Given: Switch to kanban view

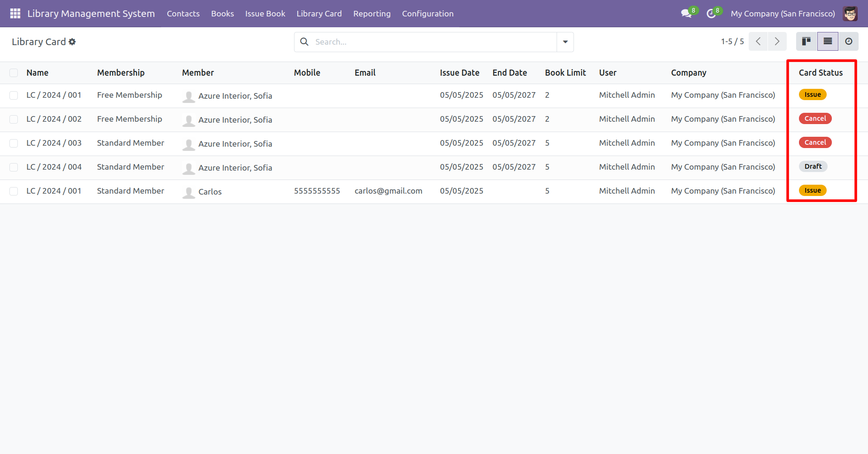Looking at the screenshot, I should [x=806, y=41].
